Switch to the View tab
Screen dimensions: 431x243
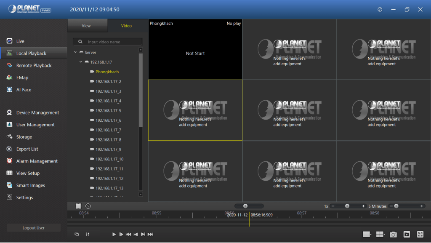[88, 26]
